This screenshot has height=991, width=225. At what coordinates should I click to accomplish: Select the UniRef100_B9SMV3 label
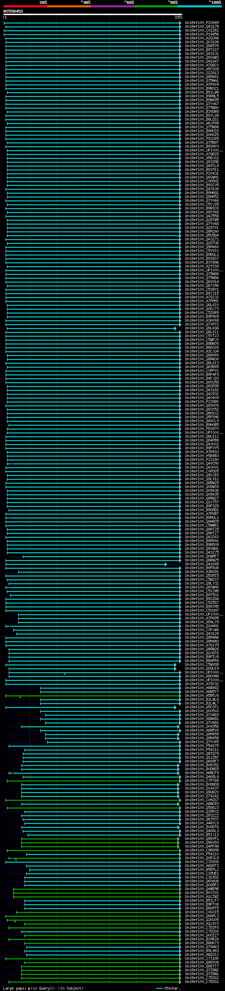pos(202,146)
